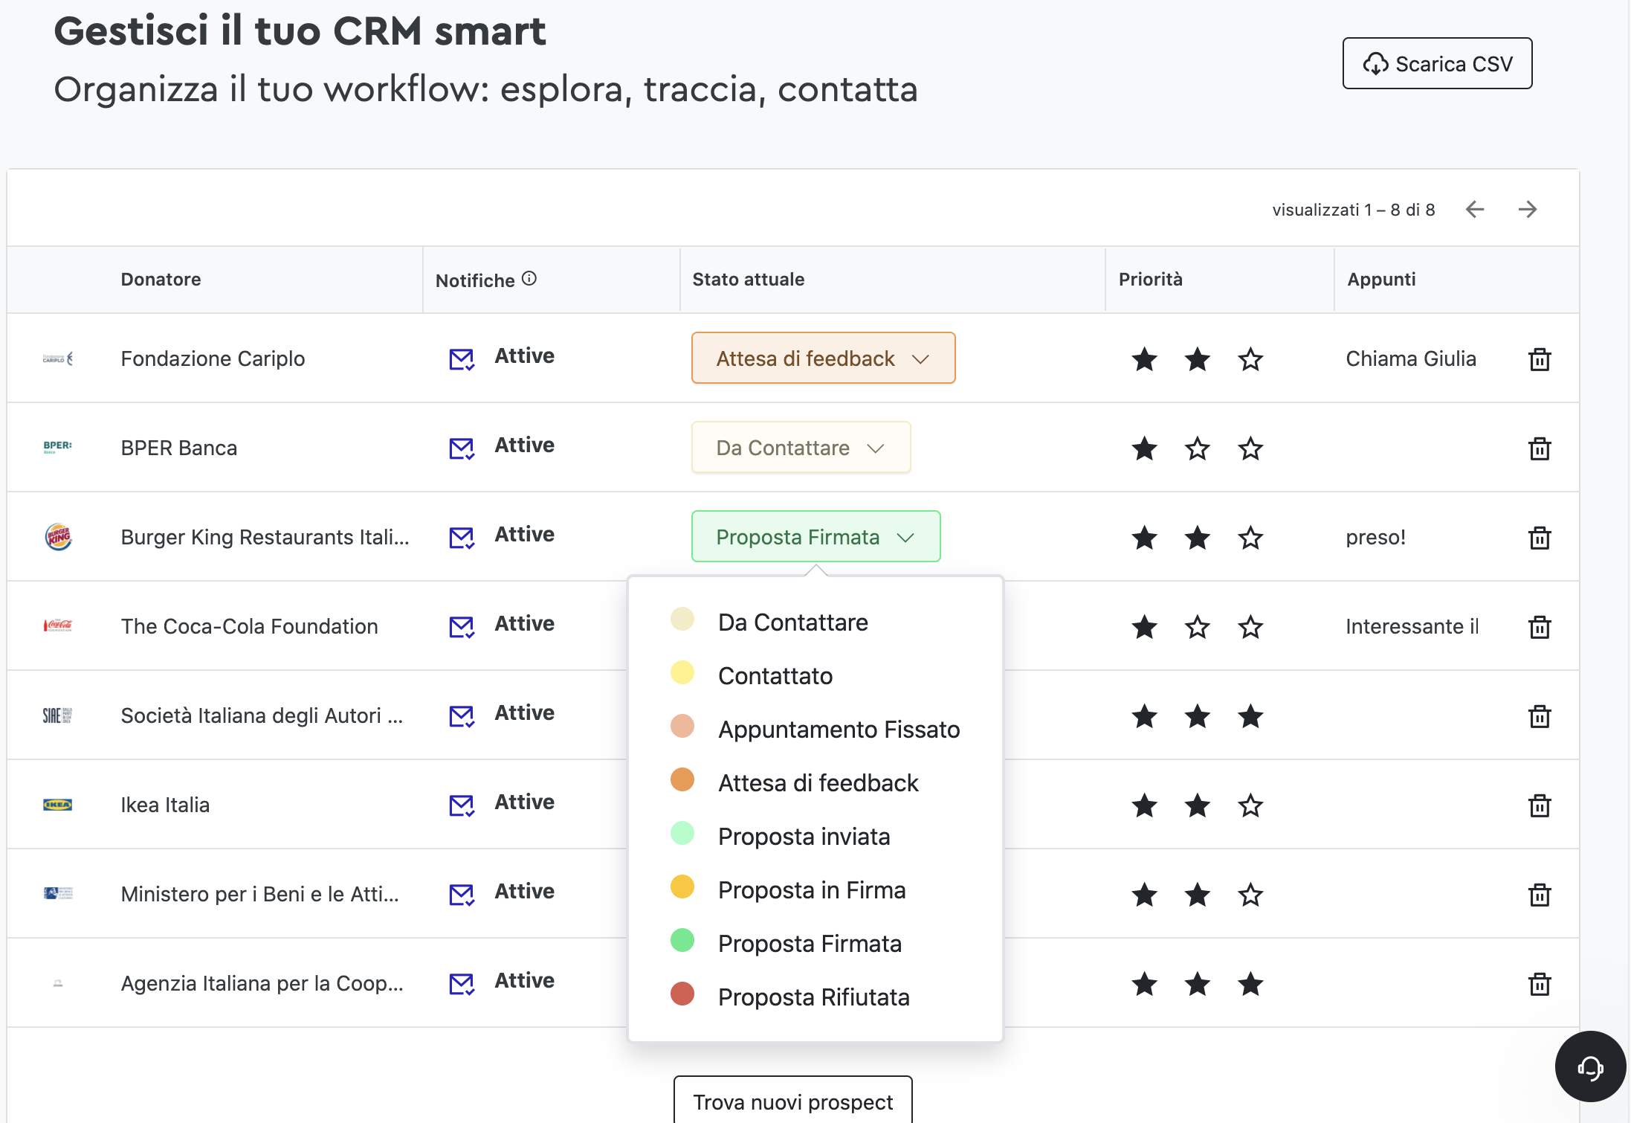This screenshot has height=1123, width=1631.
Task: Open the Da Contattare status dropdown for BPER Banca
Action: (x=801, y=447)
